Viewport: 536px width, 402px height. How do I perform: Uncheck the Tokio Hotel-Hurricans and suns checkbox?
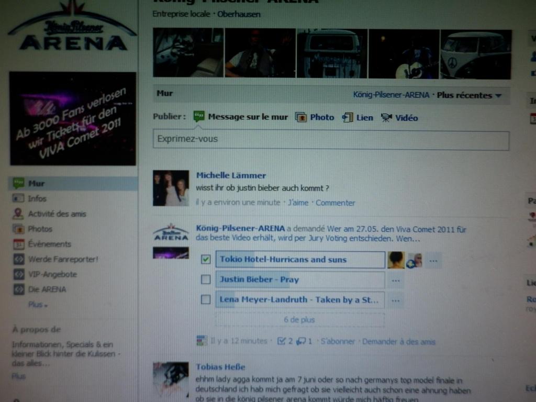[205, 259]
